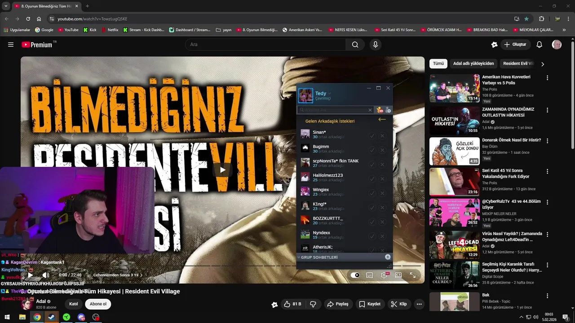Expand the Cehennemden Sonra 3 Yıl chapter
Image resolution: width=575 pixels, height=323 pixels.
(x=118, y=275)
